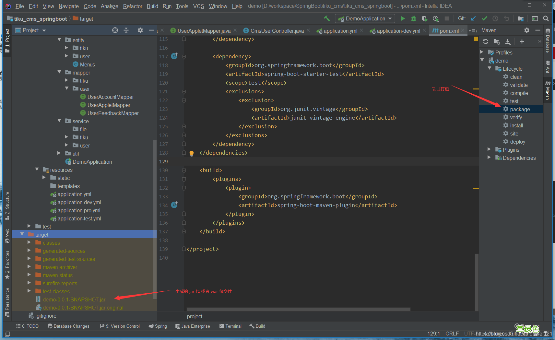Run DemoApplication with the green play icon
Viewport: 555px width, 340px height.
point(403,18)
